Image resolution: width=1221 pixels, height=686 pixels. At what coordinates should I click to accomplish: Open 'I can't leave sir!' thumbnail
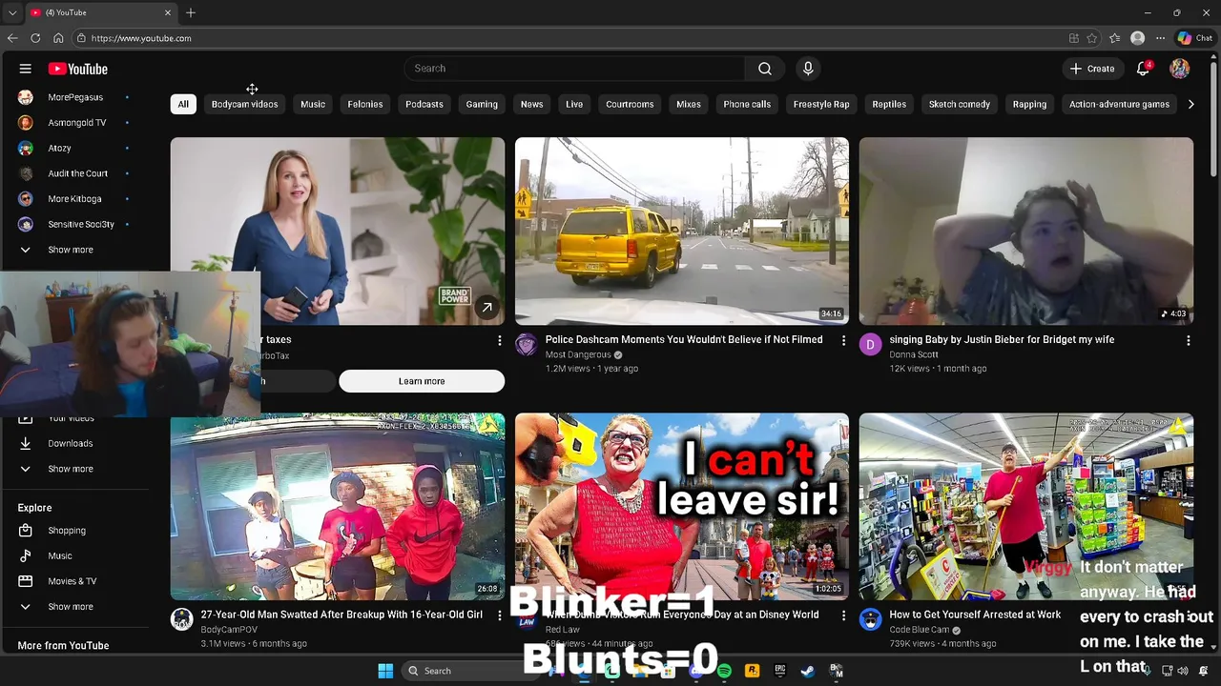(x=682, y=506)
